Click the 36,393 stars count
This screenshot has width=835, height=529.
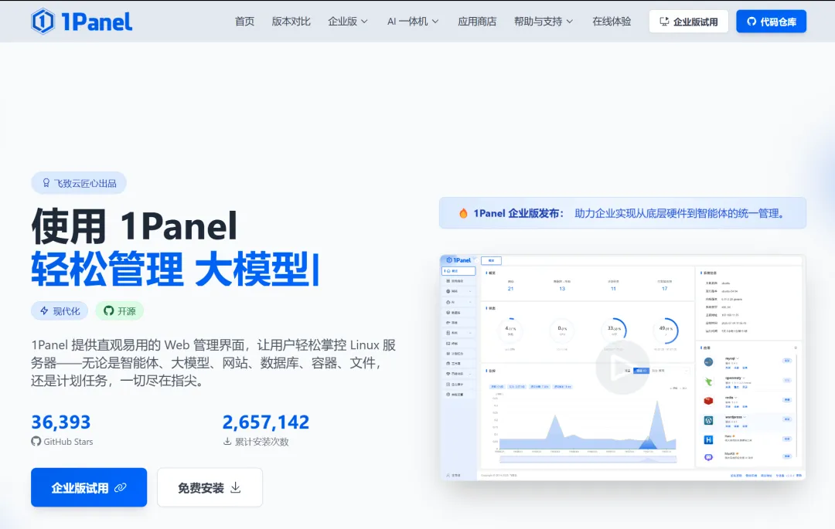tap(61, 422)
